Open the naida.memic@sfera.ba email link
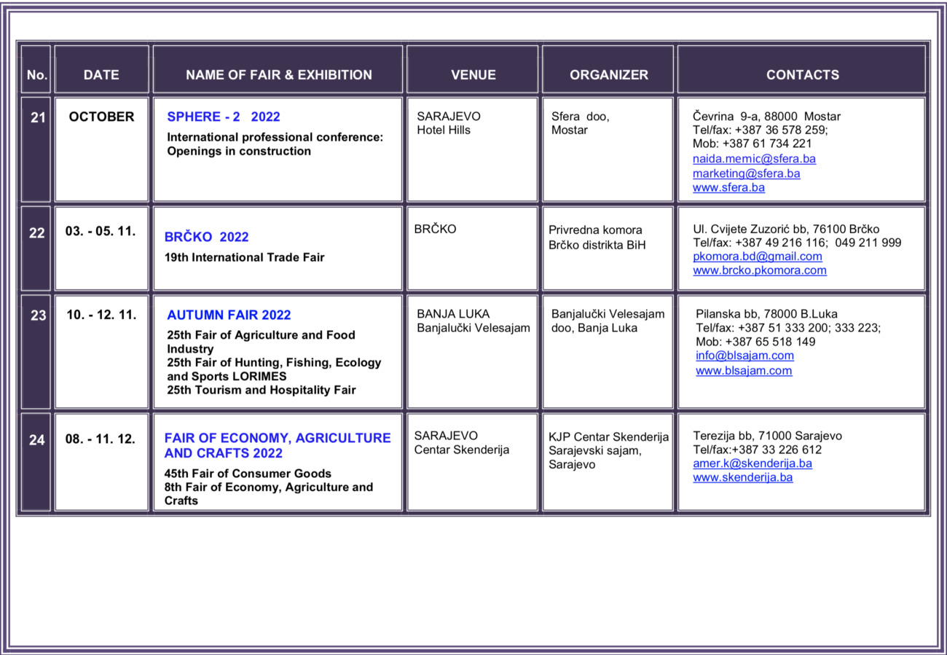This screenshot has height=655, width=947. (x=754, y=159)
